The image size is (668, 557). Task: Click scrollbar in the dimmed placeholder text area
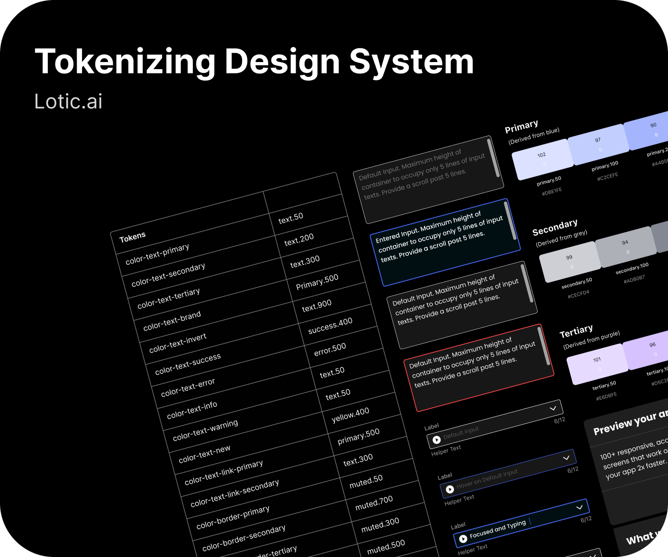[x=493, y=158]
